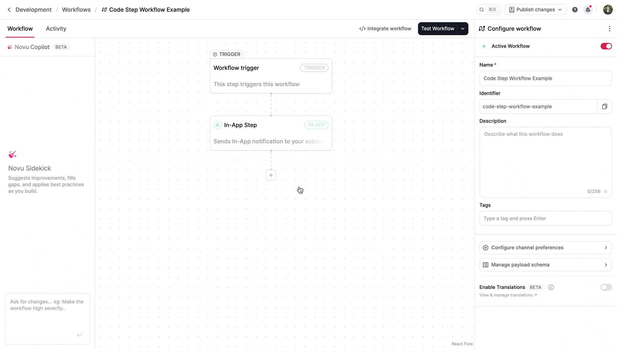The width and height of the screenshot is (617, 350).
Task: Select the Workflows breadcrumb
Action: coord(76,10)
